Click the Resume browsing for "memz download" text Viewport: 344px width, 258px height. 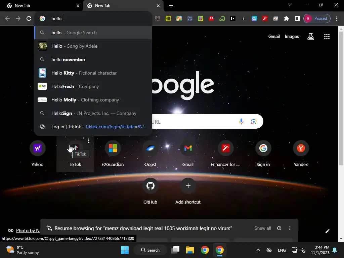pyautogui.click(x=143, y=228)
